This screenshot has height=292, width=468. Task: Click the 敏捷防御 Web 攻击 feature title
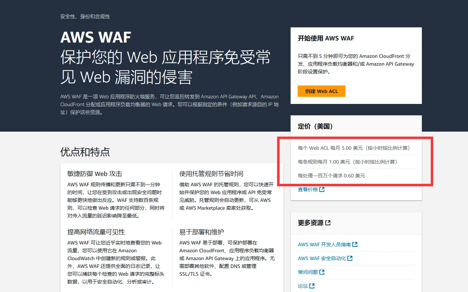point(95,174)
